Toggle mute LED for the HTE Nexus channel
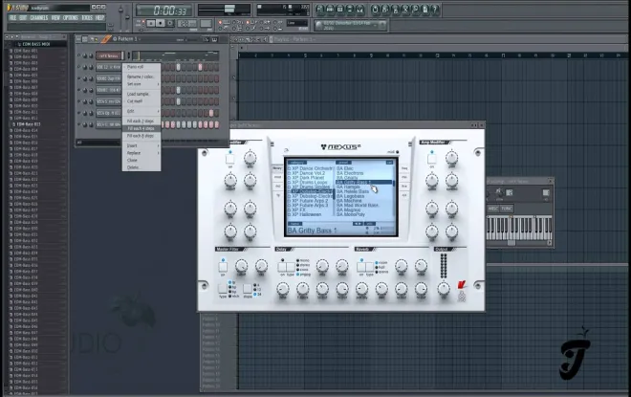 click(78, 55)
